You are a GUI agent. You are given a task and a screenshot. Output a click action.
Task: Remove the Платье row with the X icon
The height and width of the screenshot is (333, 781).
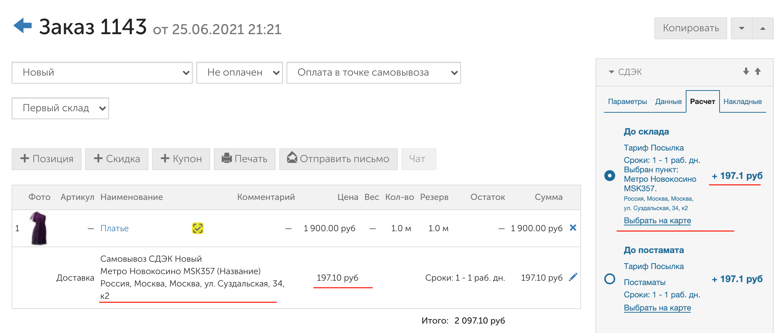(573, 228)
